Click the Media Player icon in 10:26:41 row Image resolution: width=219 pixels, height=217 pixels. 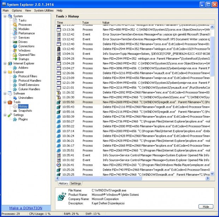point(59,165)
